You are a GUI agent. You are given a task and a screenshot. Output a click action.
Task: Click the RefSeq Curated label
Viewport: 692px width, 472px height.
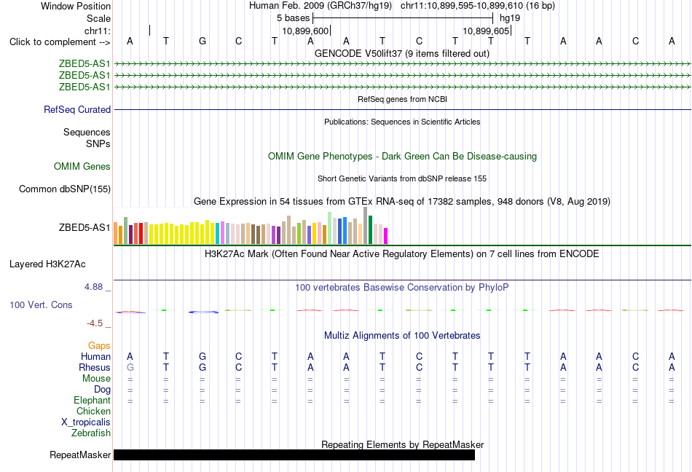click(77, 109)
